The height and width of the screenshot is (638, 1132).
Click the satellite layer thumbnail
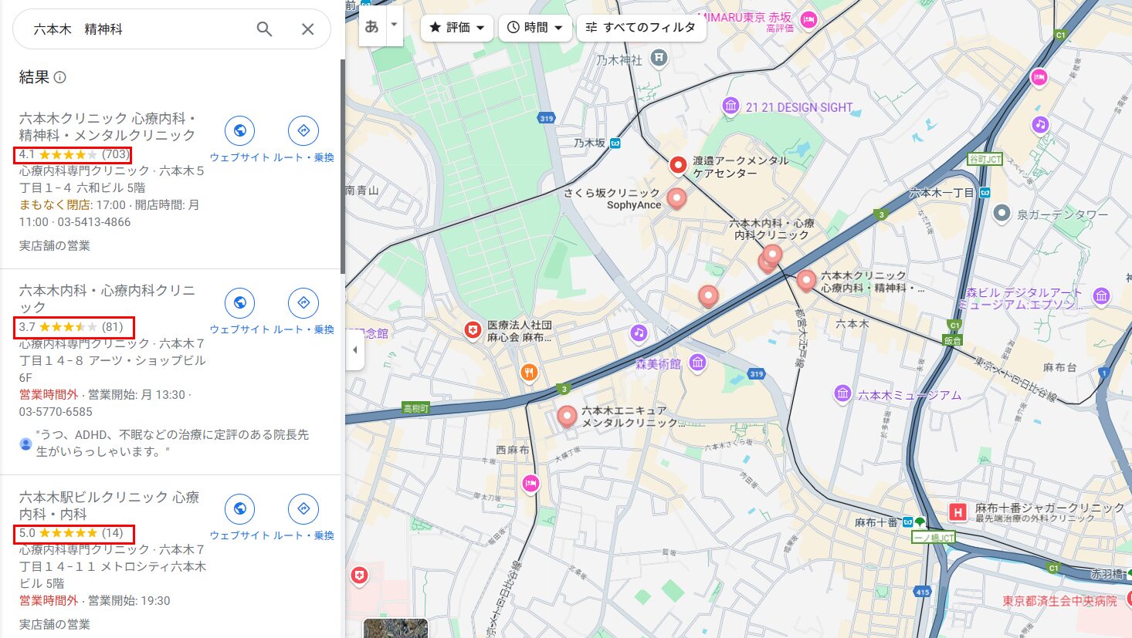click(x=395, y=628)
